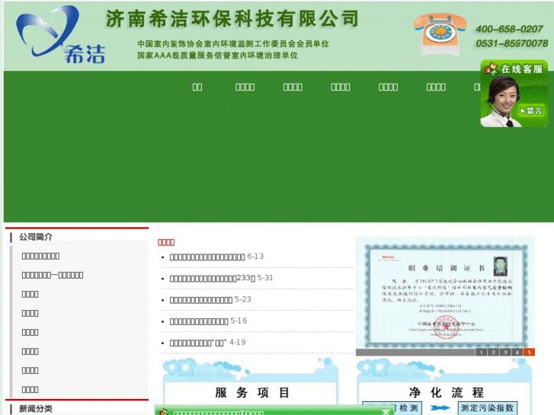Open the news item dated 4-19
The height and width of the screenshot is (415, 554).
tap(198, 343)
